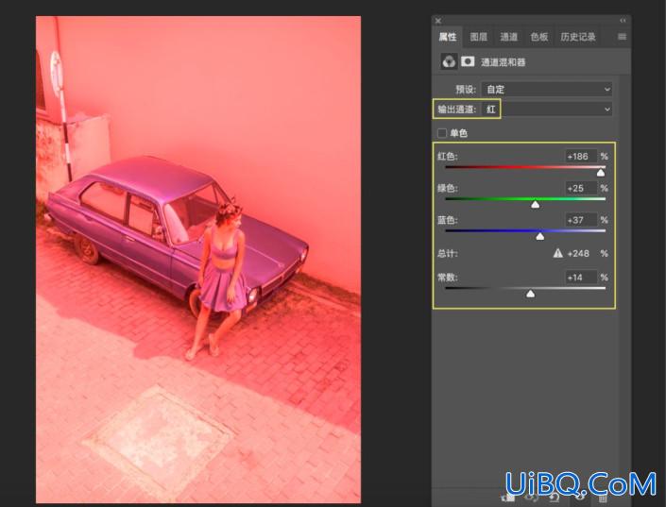Screen dimensions: 666x507
Task: Click the total warning triangle icon
Action: point(557,253)
